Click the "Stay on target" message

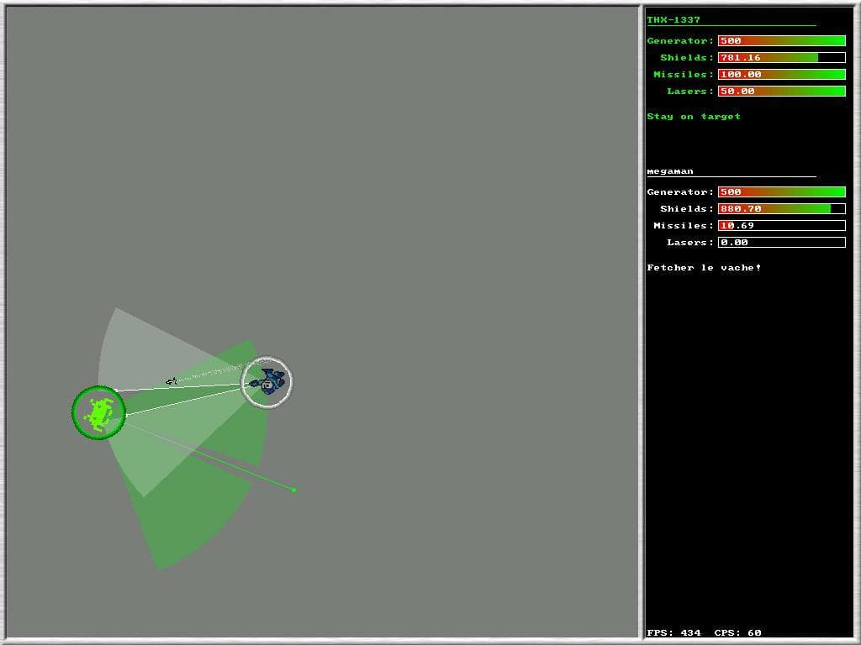[694, 116]
